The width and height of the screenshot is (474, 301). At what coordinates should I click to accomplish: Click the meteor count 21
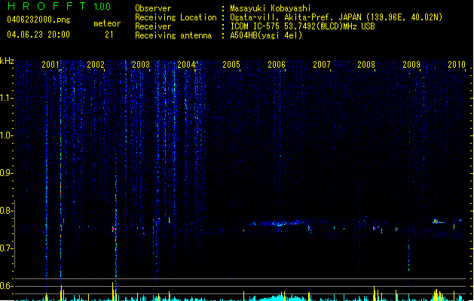(x=109, y=35)
